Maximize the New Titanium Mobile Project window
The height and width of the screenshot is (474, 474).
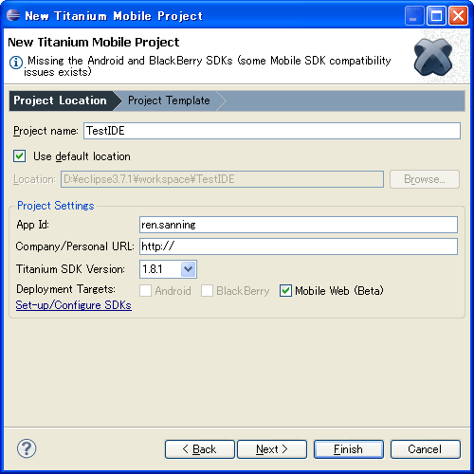point(436,16)
